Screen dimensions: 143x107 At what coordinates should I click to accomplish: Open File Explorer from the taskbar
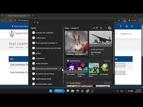click(x=73, y=91)
